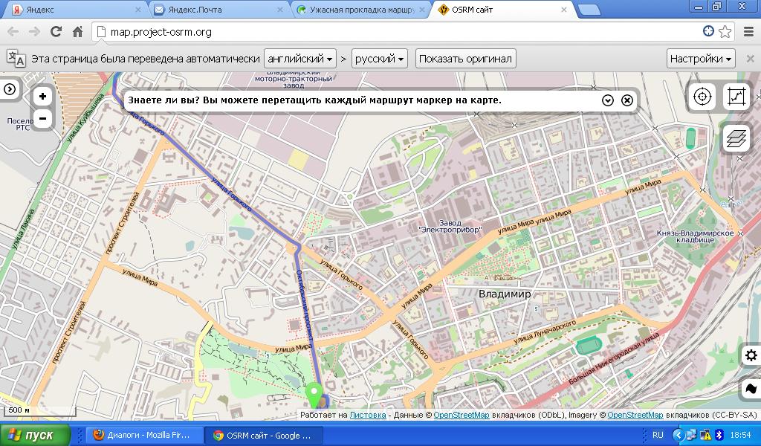Zoom out with the map minus button
Screen dimensions: 761x446
pyautogui.click(x=43, y=118)
